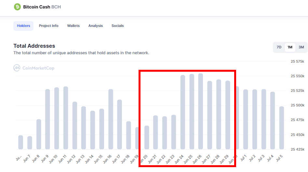The height and width of the screenshot is (172, 308).
Task: Select the Jun 17 bar in chart
Action: pos(119,124)
